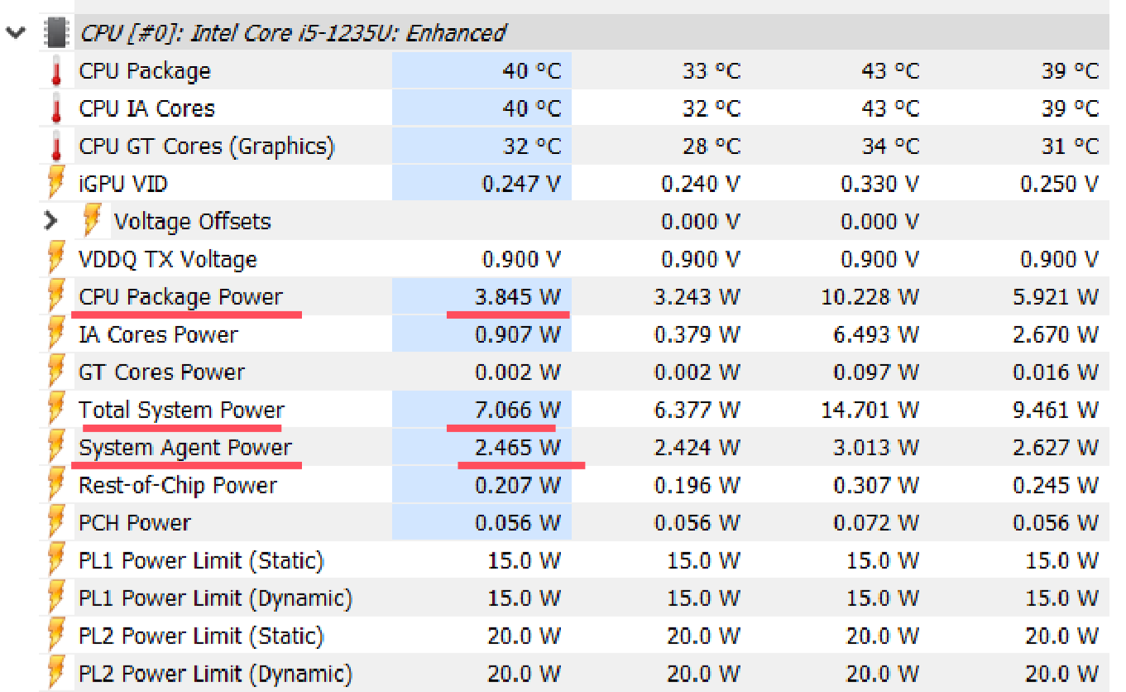Select the IA Cores Power label
This screenshot has height=692, width=1126.
[x=159, y=334]
